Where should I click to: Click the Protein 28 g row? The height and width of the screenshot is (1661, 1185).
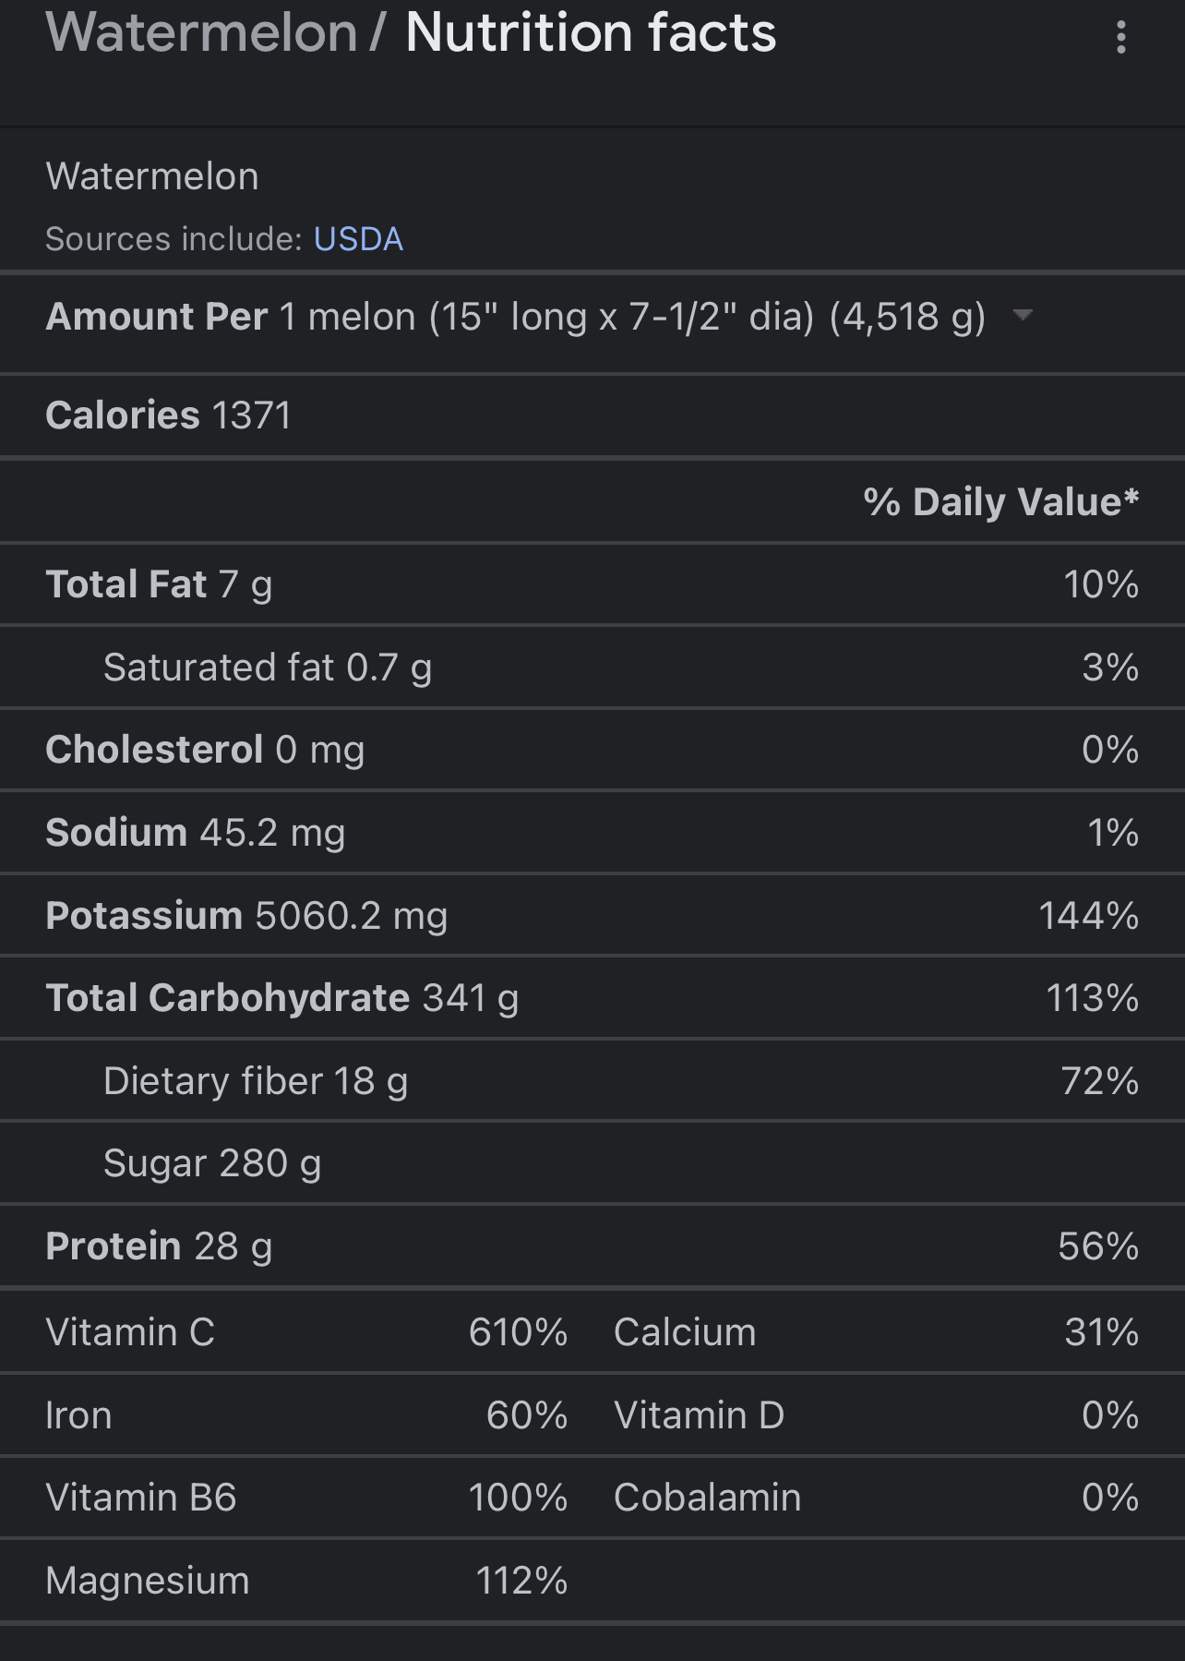click(x=592, y=1246)
